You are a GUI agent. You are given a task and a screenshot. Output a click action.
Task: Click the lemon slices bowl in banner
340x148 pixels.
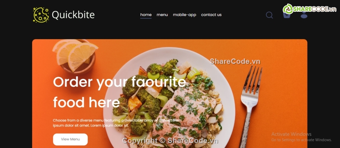(x=75, y=56)
